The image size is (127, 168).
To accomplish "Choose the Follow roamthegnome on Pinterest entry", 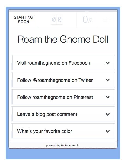I will (x=63, y=97).
